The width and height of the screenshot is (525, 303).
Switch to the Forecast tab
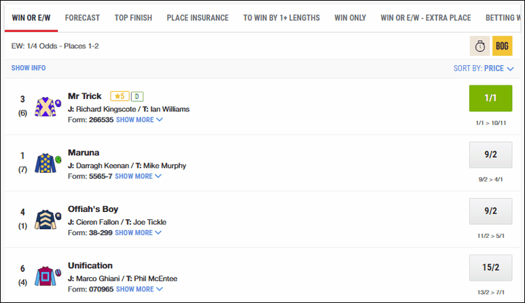click(x=82, y=17)
